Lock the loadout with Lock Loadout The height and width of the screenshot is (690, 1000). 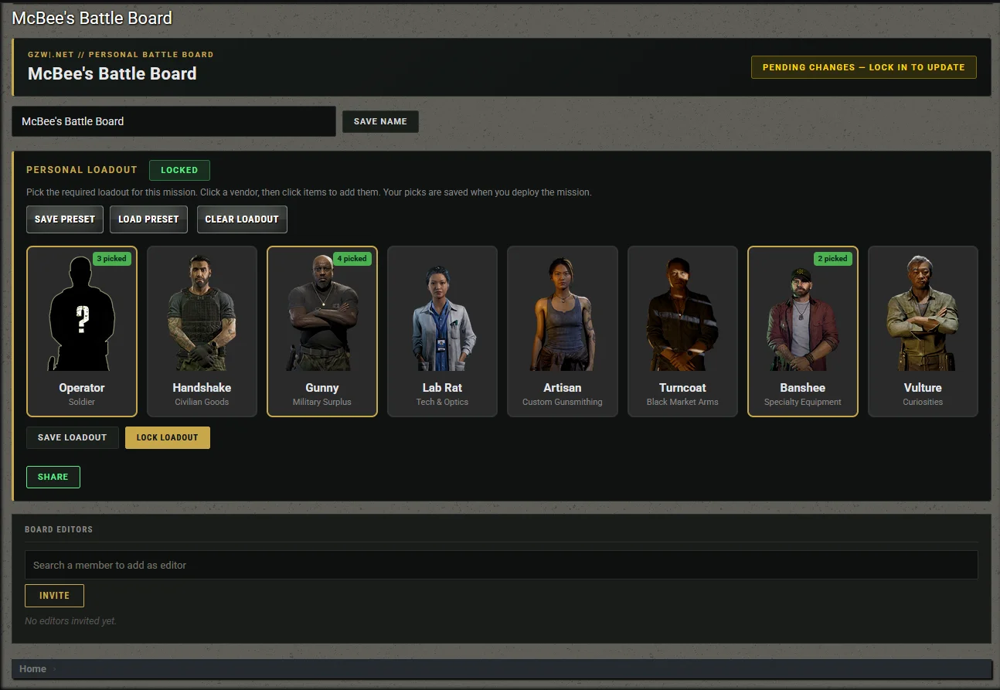[168, 437]
